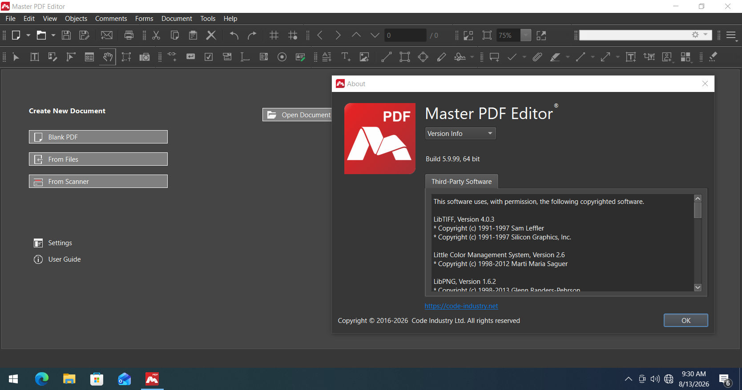The height and width of the screenshot is (390, 742).
Task: Select the Hand tool
Action: click(x=108, y=57)
